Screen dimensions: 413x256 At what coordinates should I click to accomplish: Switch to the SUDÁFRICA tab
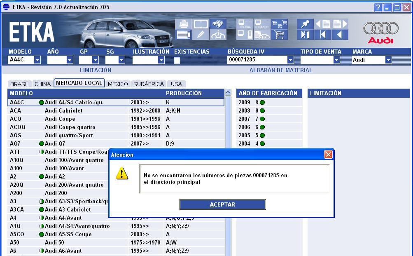pyautogui.click(x=149, y=84)
